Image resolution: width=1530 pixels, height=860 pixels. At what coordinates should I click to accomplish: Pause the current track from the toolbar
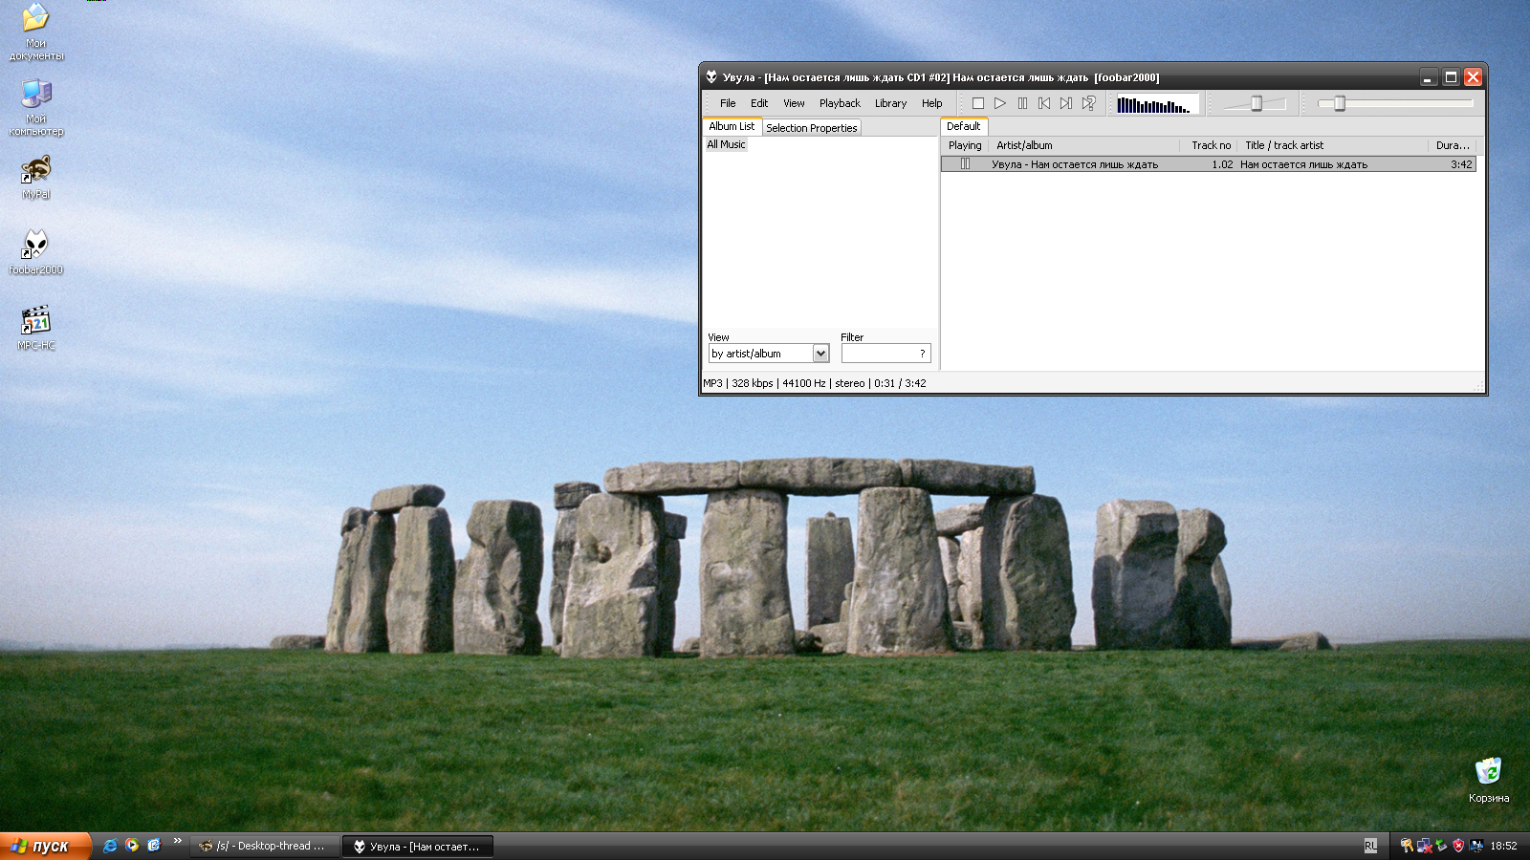pyautogui.click(x=1022, y=103)
